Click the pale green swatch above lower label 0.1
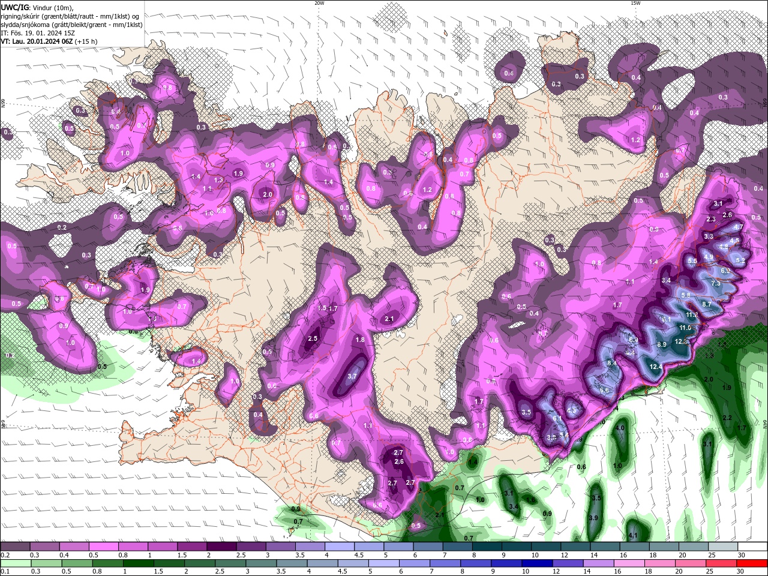Image resolution: width=768 pixels, height=576 pixels. (x=16, y=563)
